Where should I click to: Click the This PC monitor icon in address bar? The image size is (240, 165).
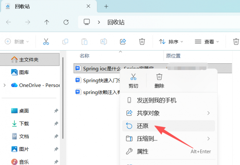pos(86,22)
